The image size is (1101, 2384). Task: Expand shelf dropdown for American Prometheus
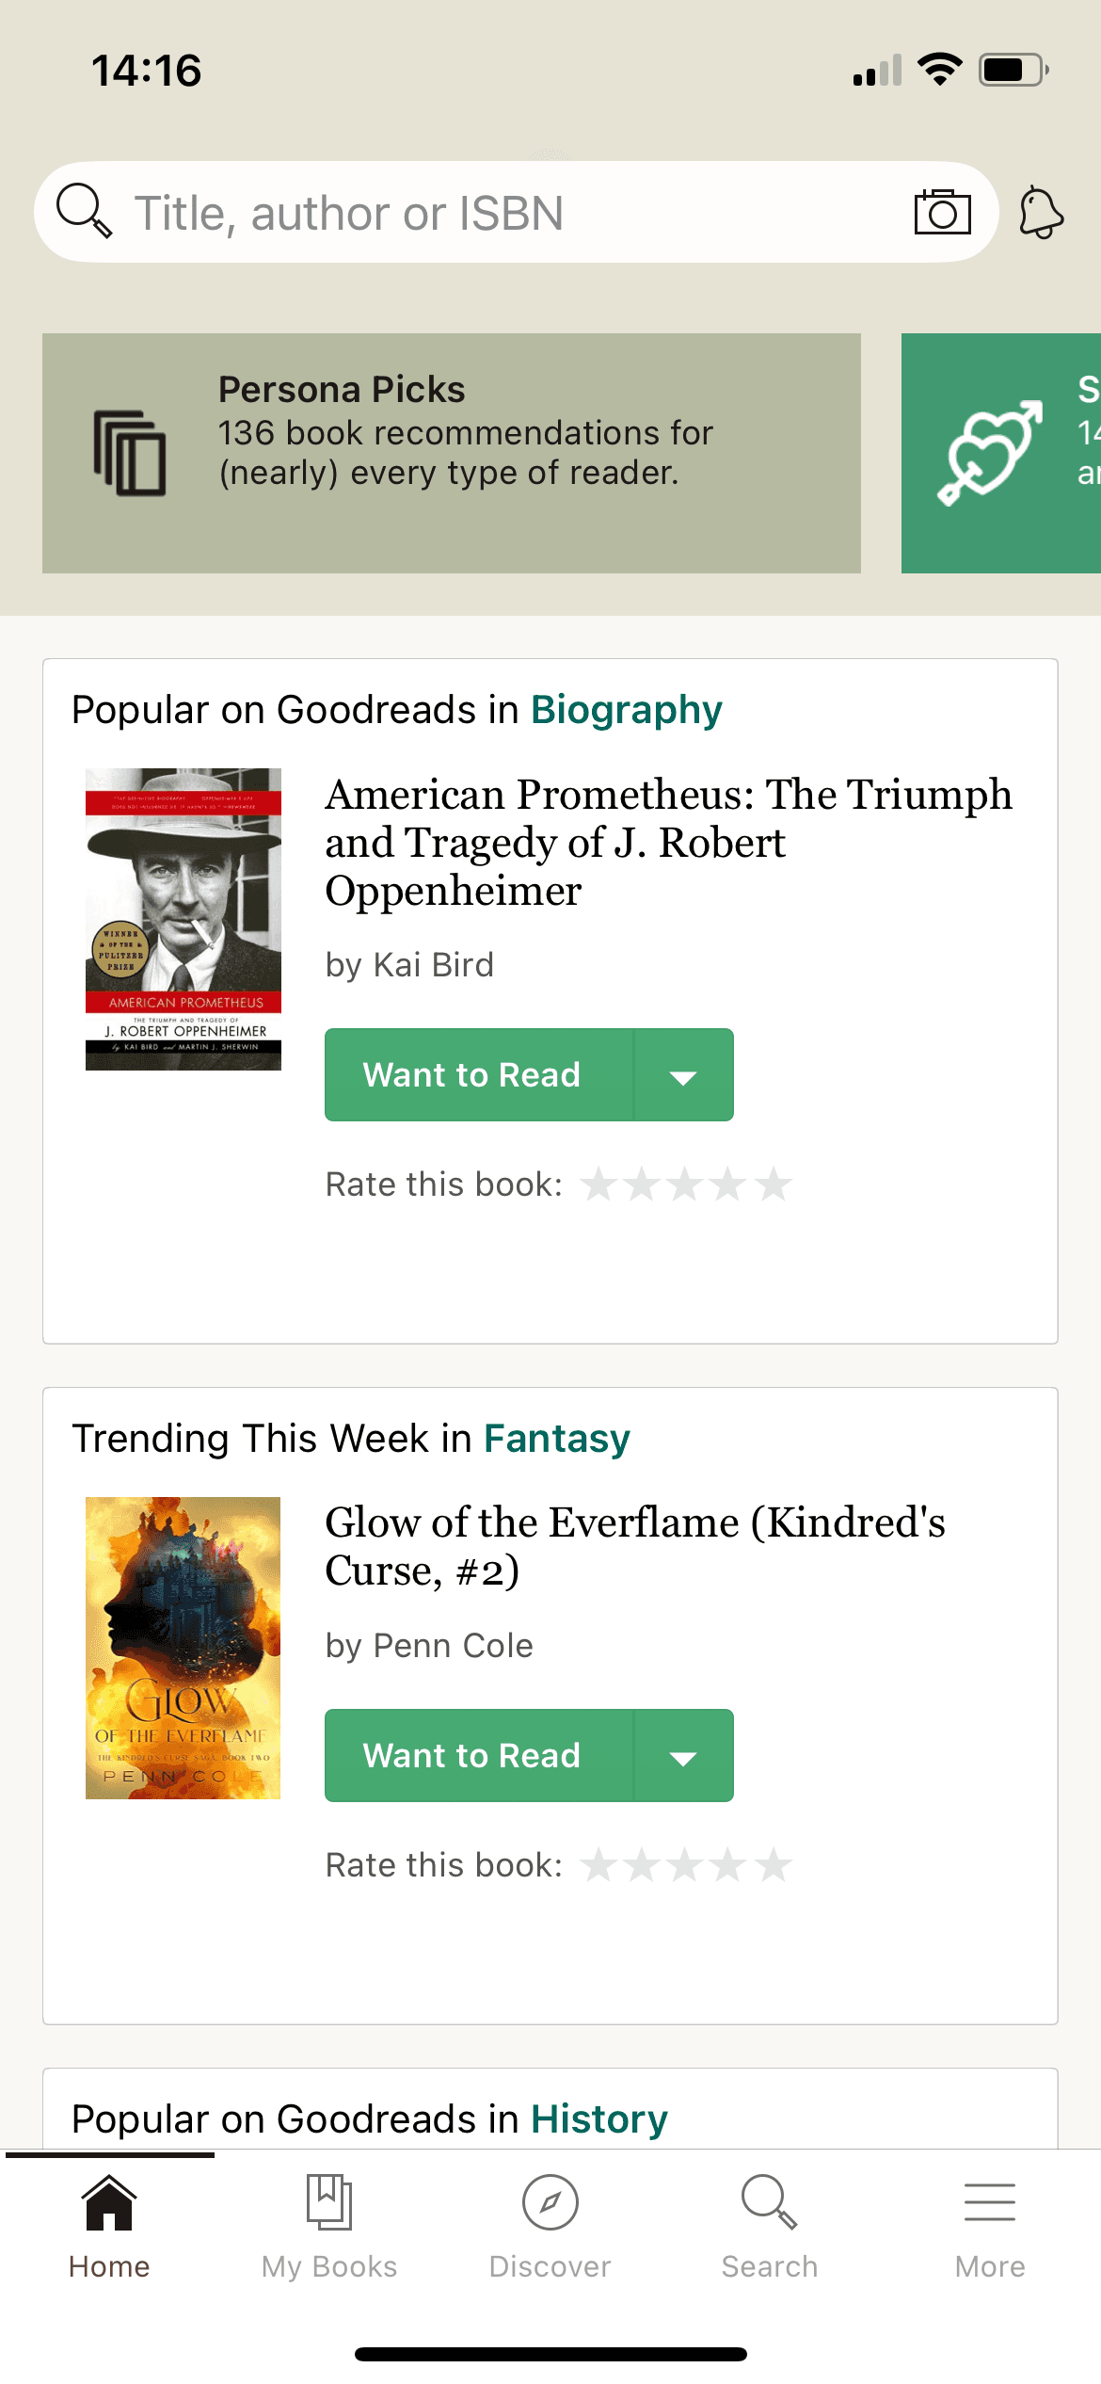(x=684, y=1076)
